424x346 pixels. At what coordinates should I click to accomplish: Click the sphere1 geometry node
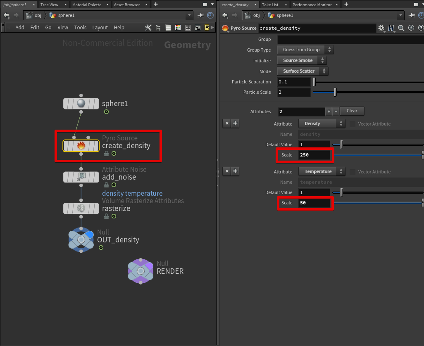point(81,103)
